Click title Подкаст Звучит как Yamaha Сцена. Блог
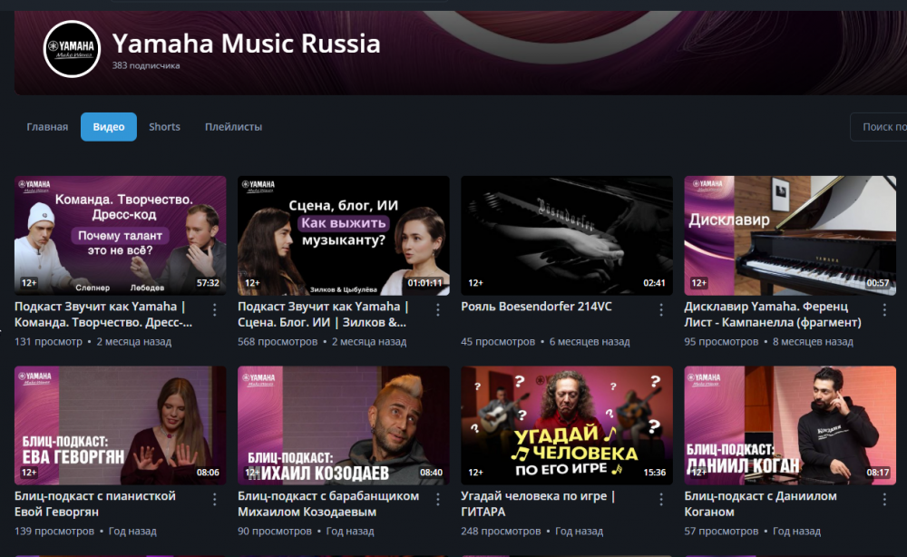Image resolution: width=907 pixels, height=557 pixels. tap(323, 314)
